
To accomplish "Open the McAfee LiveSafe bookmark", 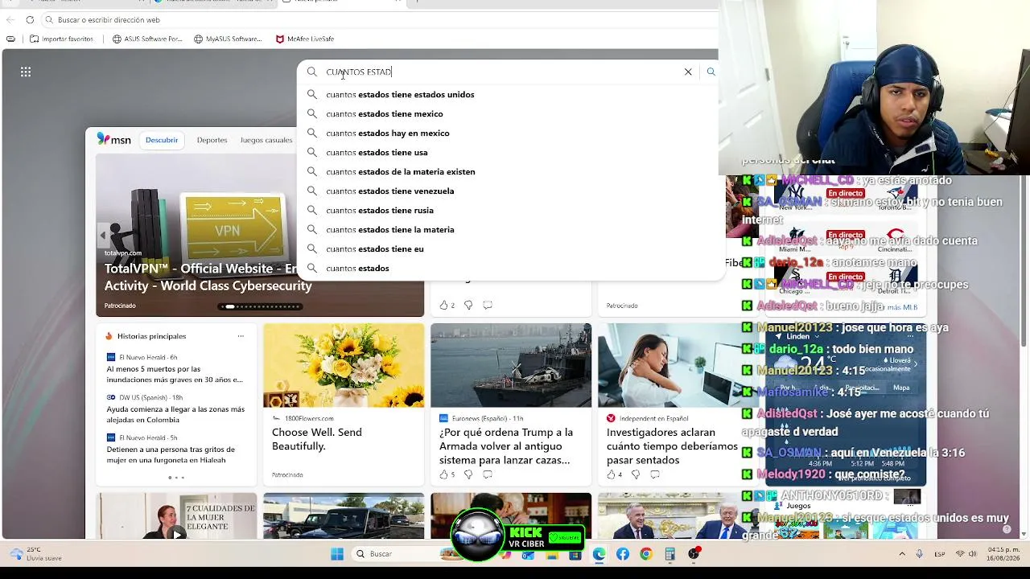I will (x=304, y=39).
